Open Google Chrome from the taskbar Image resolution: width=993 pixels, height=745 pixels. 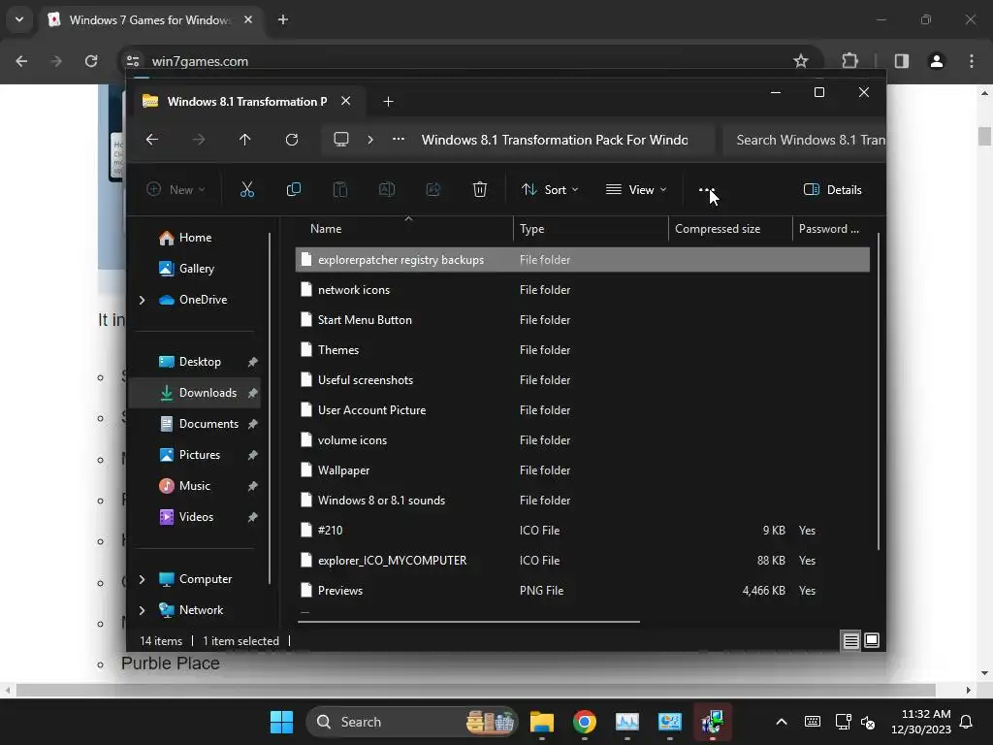[585, 722]
